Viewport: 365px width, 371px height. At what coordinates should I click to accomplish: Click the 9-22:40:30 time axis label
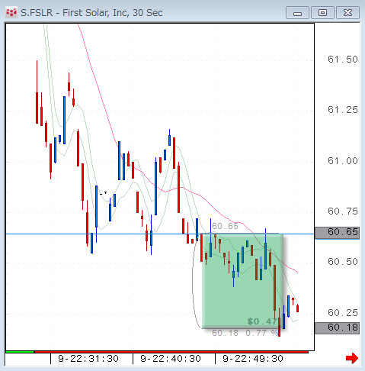171,359
